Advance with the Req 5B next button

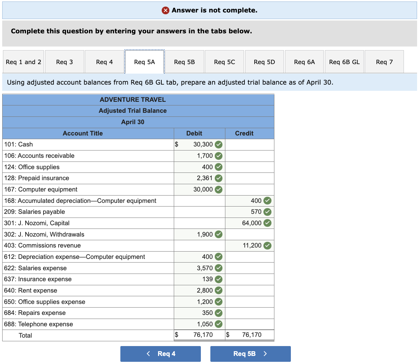point(251,354)
